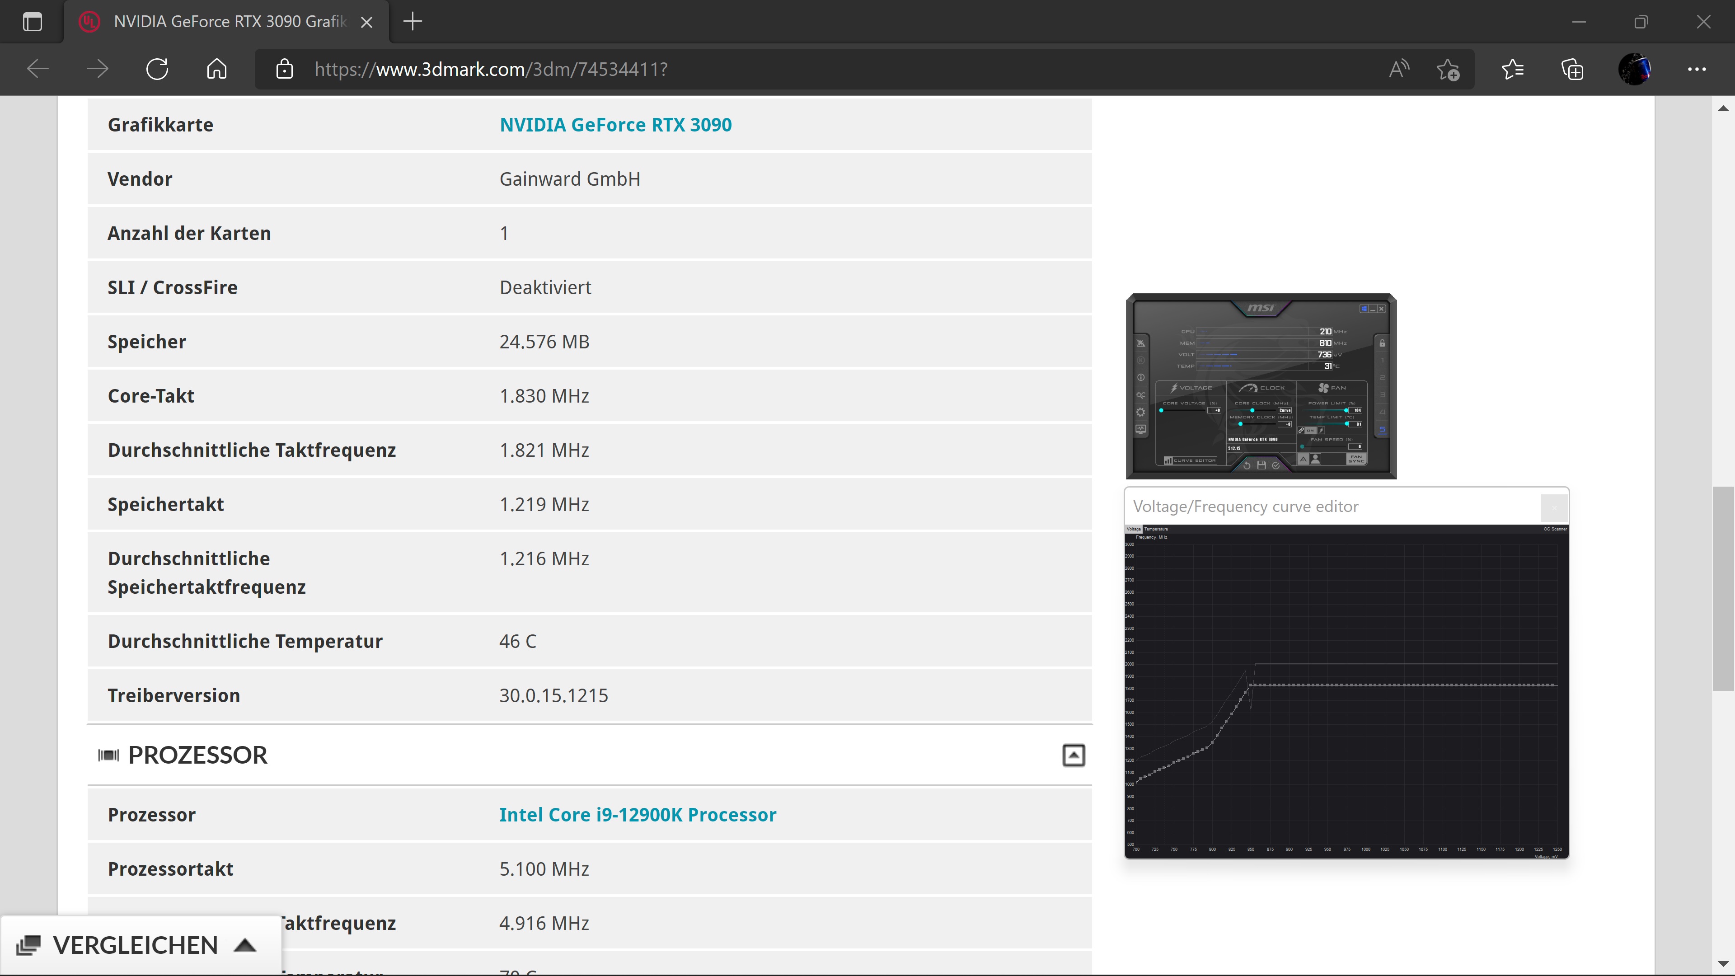Screen dimensions: 1735x976
Task: Open the tab actions menu icon
Action: (x=33, y=22)
